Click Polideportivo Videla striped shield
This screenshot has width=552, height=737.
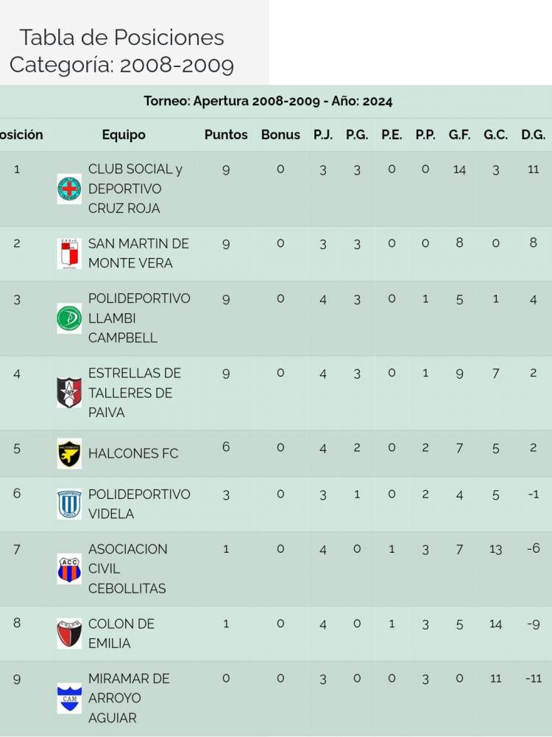69,504
